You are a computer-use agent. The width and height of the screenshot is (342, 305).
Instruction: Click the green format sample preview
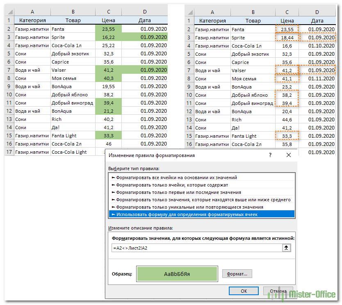click(x=177, y=274)
